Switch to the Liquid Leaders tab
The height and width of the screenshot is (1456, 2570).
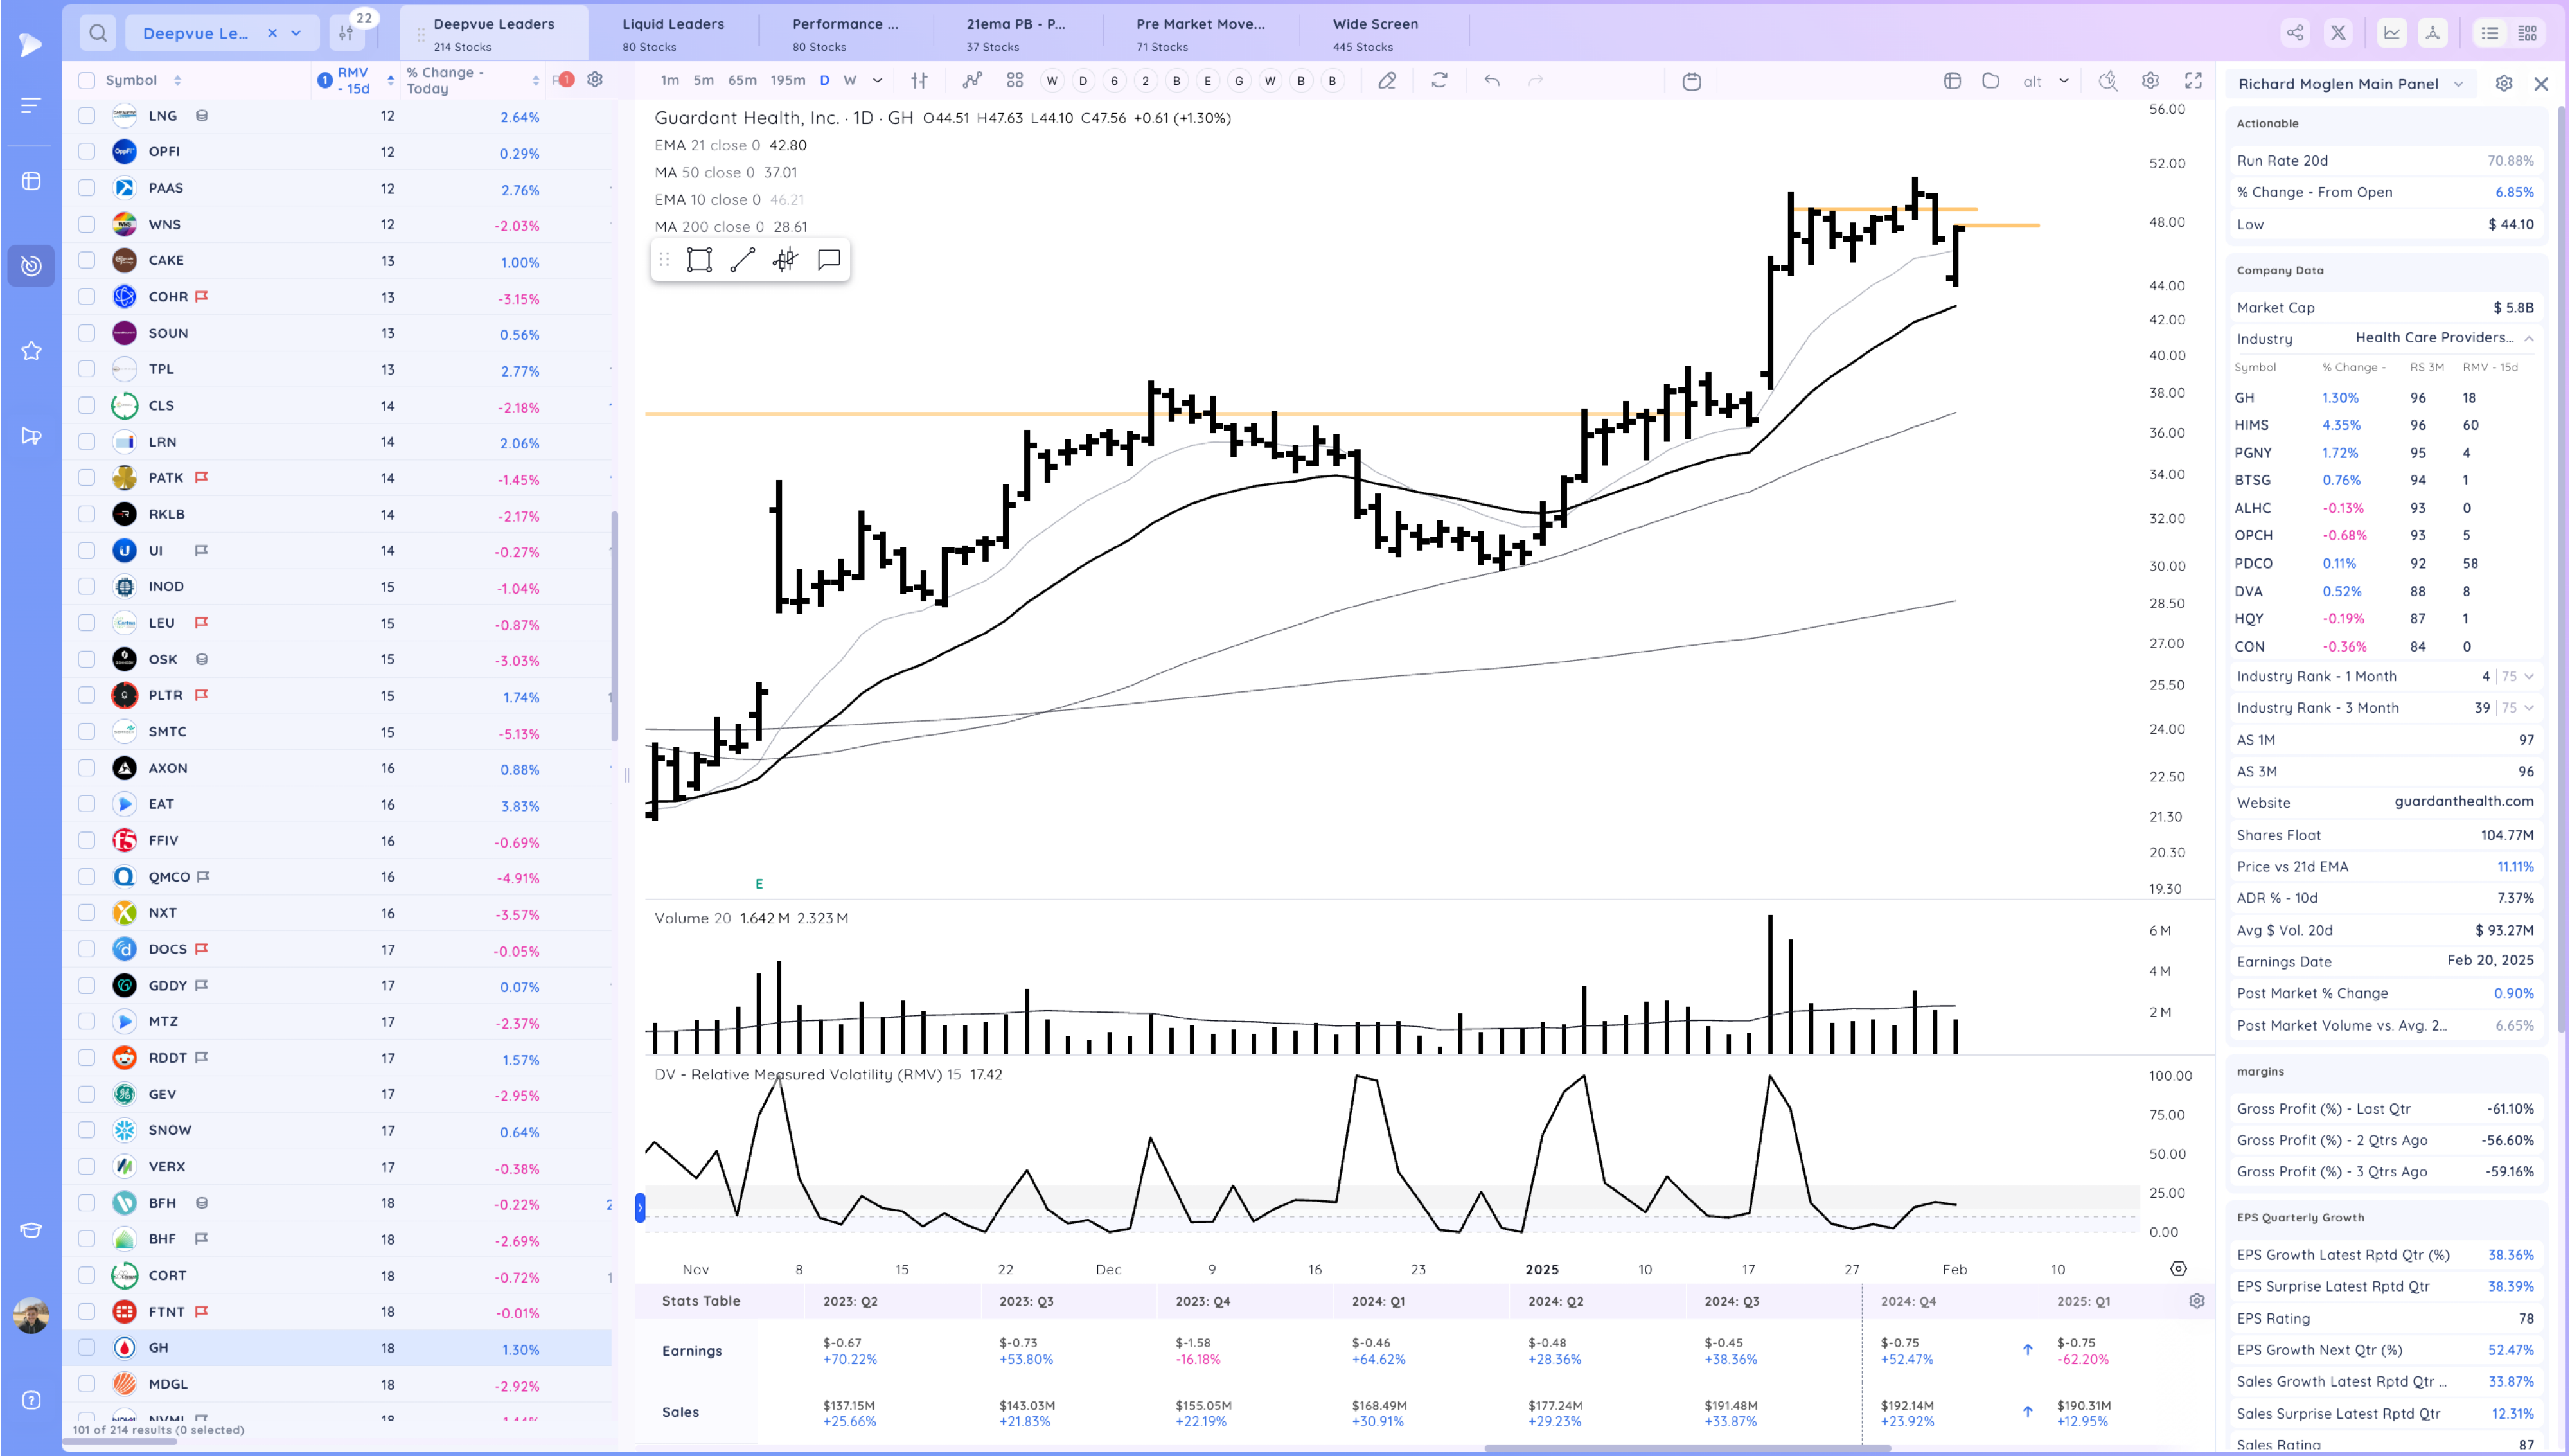coord(673,33)
